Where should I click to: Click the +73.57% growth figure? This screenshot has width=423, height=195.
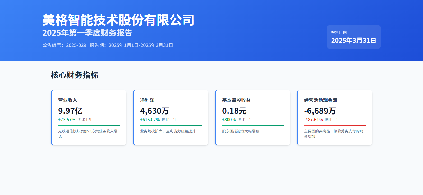click(x=67, y=120)
